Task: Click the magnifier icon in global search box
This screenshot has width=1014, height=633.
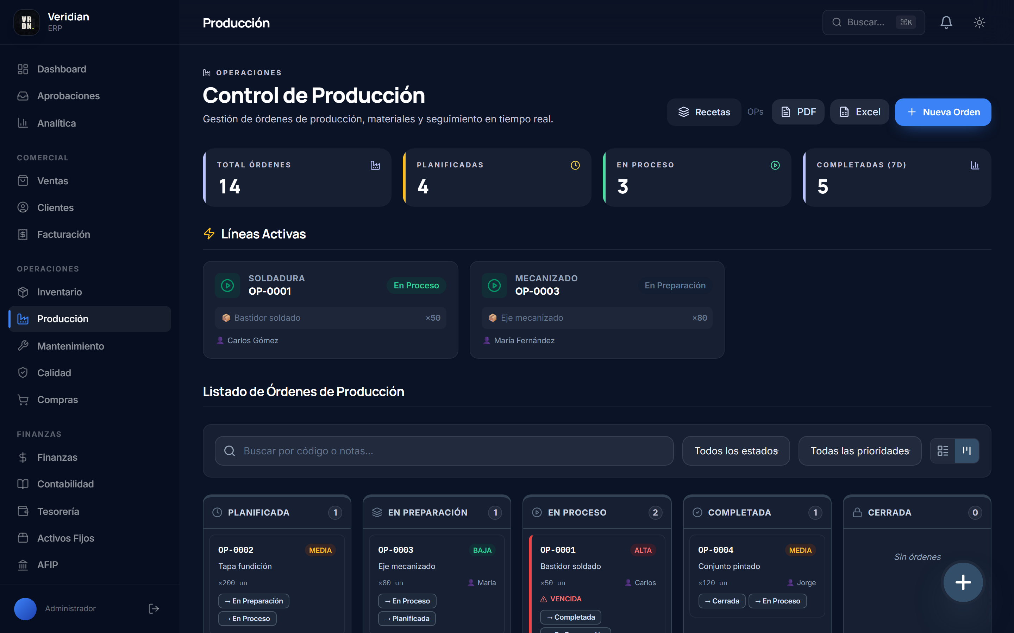Action: pos(837,22)
